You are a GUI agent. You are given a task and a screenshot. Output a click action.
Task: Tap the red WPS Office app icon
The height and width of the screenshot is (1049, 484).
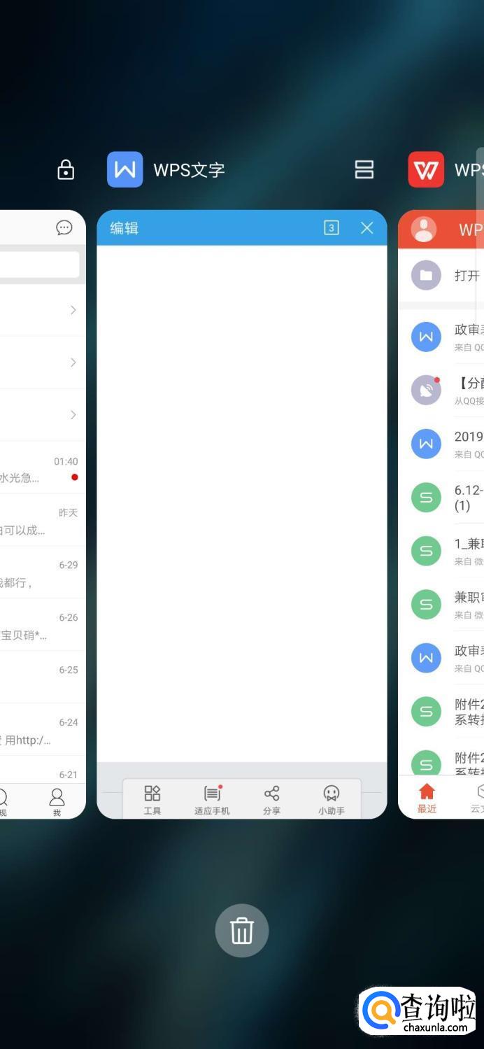pyautogui.click(x=426, y=169)
